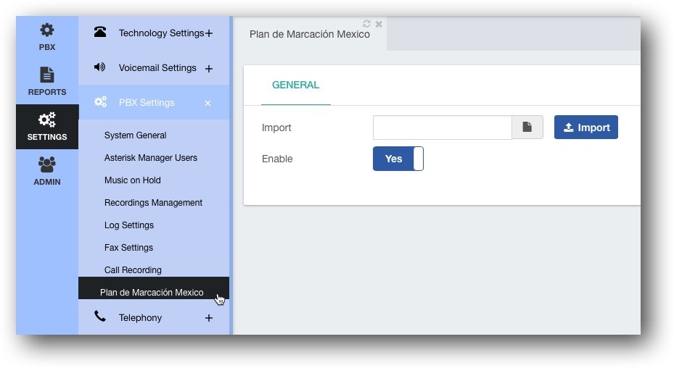Image resolution: width=674 pixels, height=368 pixels.
Task: Expand Technology Settings with the plus
Action: click(x=209, y=33)
